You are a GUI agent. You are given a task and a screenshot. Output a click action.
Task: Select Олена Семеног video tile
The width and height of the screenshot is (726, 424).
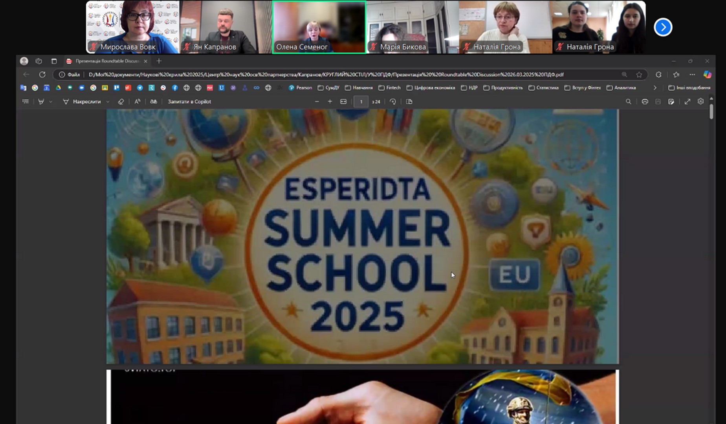[x=319, y=27]
